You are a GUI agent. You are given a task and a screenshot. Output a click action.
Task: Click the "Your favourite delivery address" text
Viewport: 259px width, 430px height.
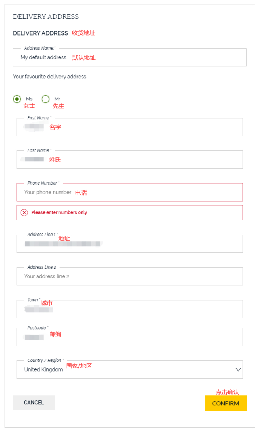coord(50,77)
